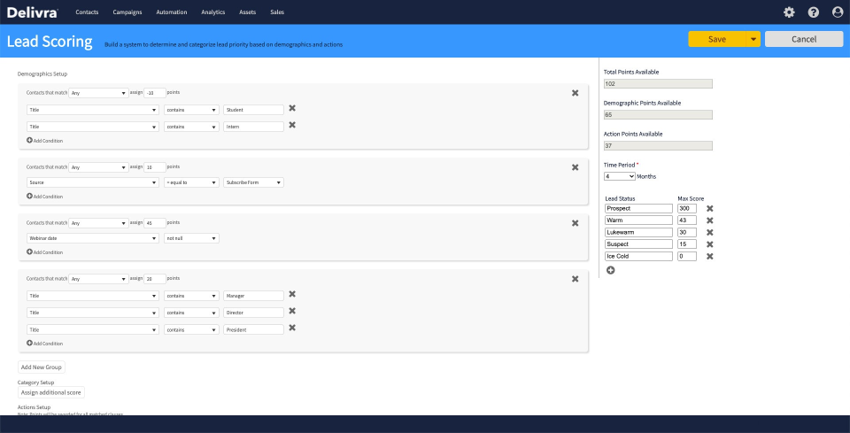Click the Total Points Available field
This screenshot has width=850, height=433.
tap(658, 84)
